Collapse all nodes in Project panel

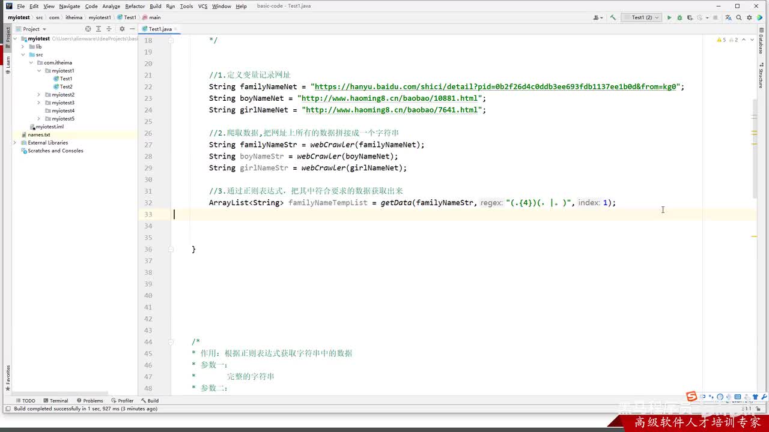(x=109, y=29)
